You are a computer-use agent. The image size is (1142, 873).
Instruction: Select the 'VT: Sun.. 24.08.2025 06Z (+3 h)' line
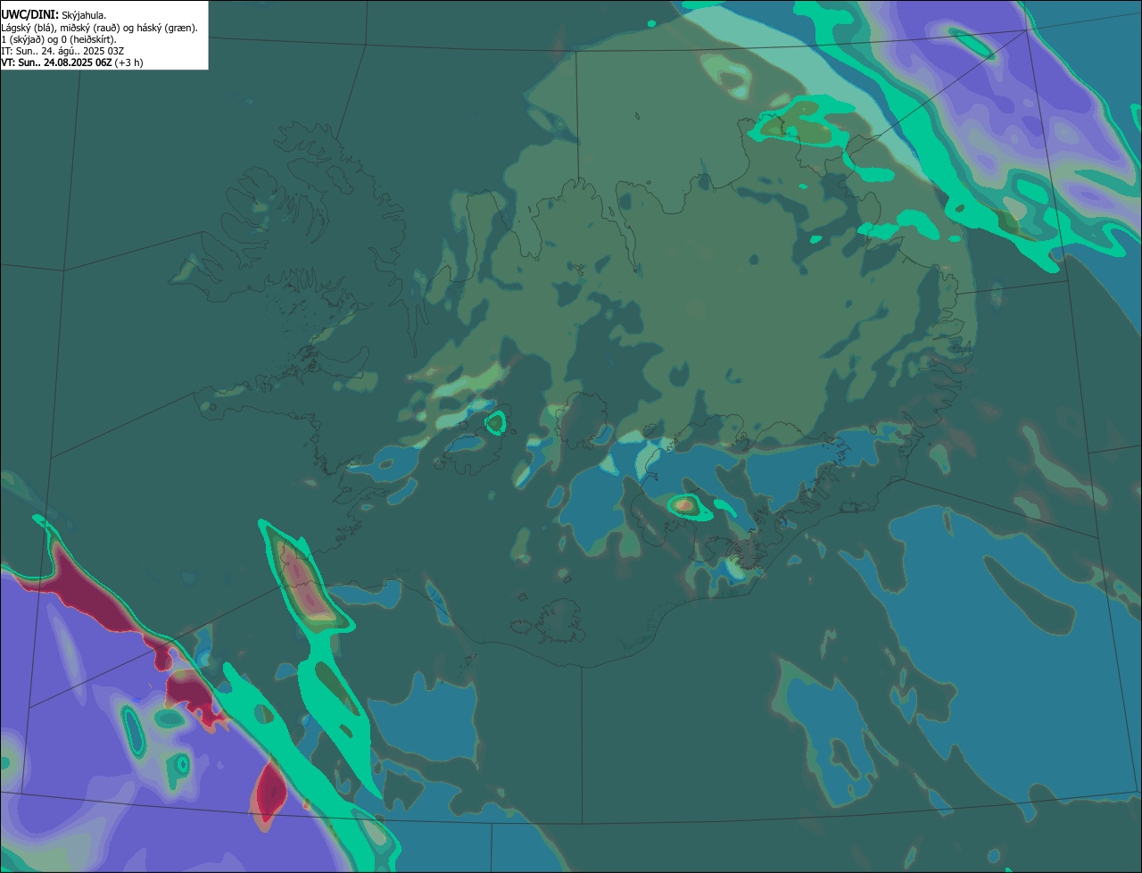point(71,62)
